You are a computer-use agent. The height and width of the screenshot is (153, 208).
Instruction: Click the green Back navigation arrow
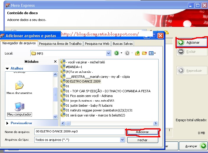117,53
